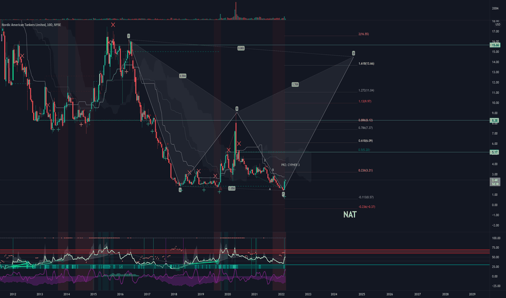Click the 200M volume scale label

pos(495,8)
